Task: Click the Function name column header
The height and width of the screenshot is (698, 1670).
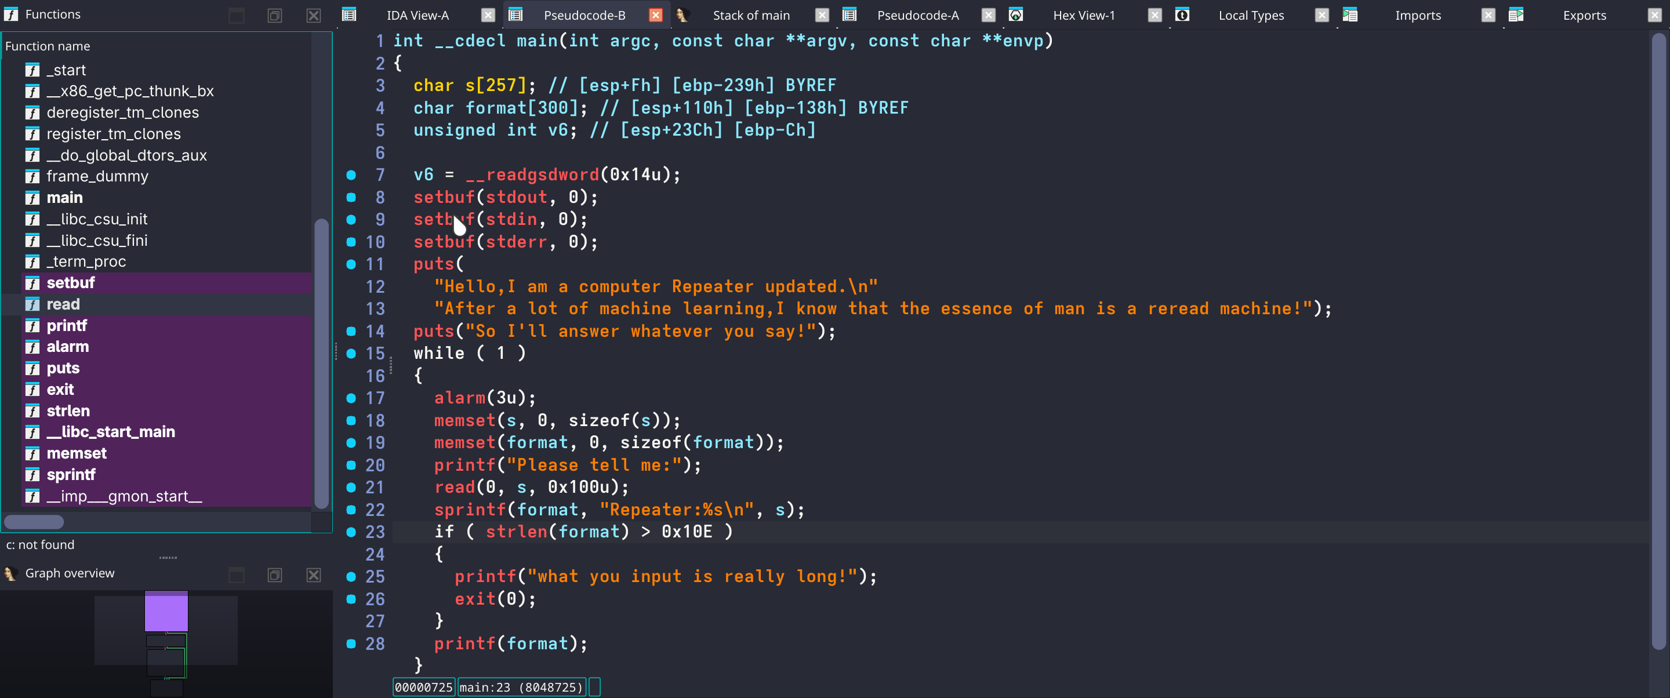Action: click(155, 46)
